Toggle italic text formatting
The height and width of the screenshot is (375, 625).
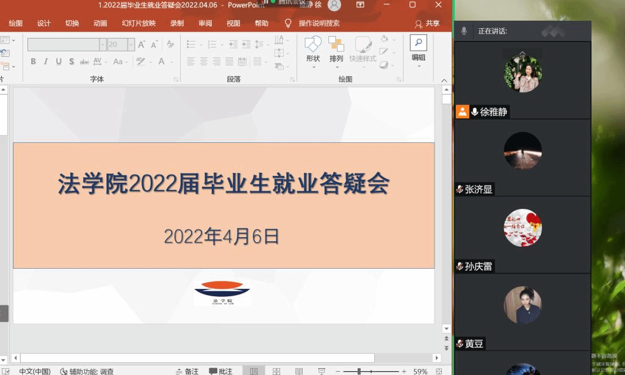click(x=46, y=62)
